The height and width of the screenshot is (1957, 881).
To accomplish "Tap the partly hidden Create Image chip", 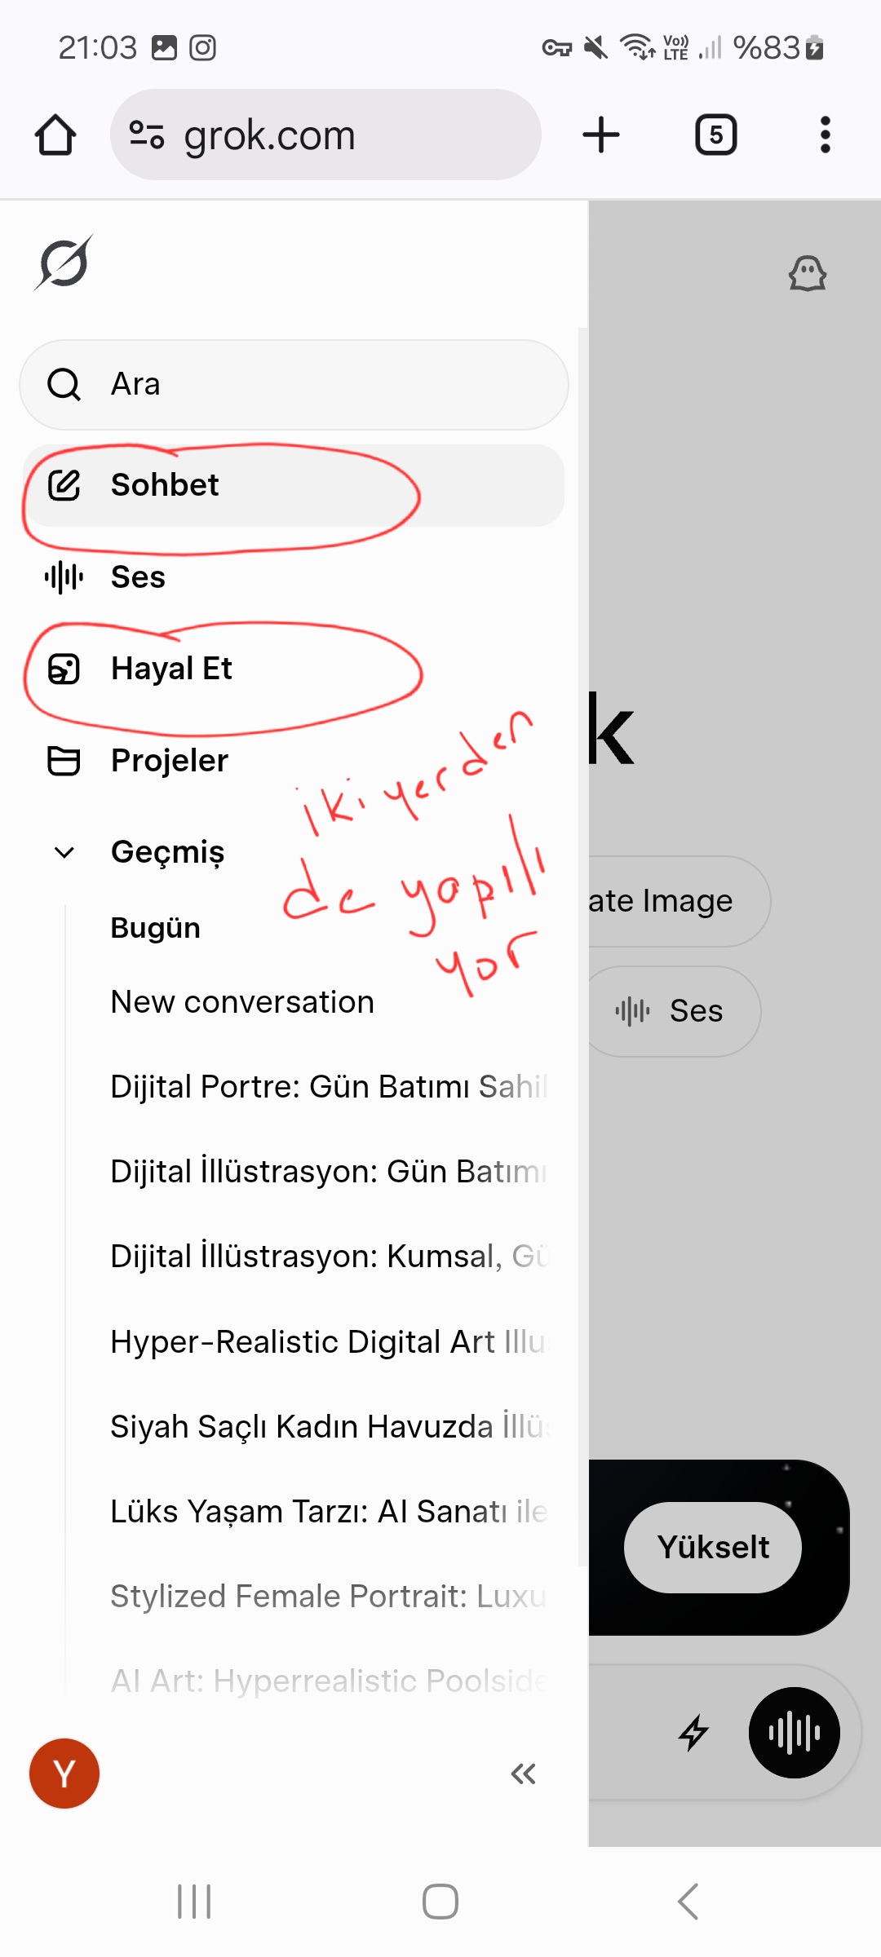I will tap(679, 901).
